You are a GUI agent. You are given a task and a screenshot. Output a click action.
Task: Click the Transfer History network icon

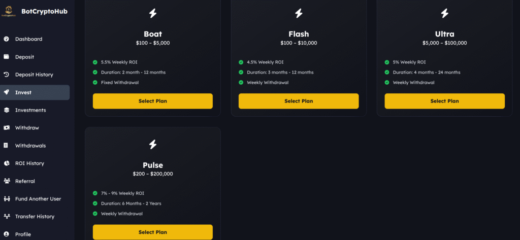click(x=6, y=216)
